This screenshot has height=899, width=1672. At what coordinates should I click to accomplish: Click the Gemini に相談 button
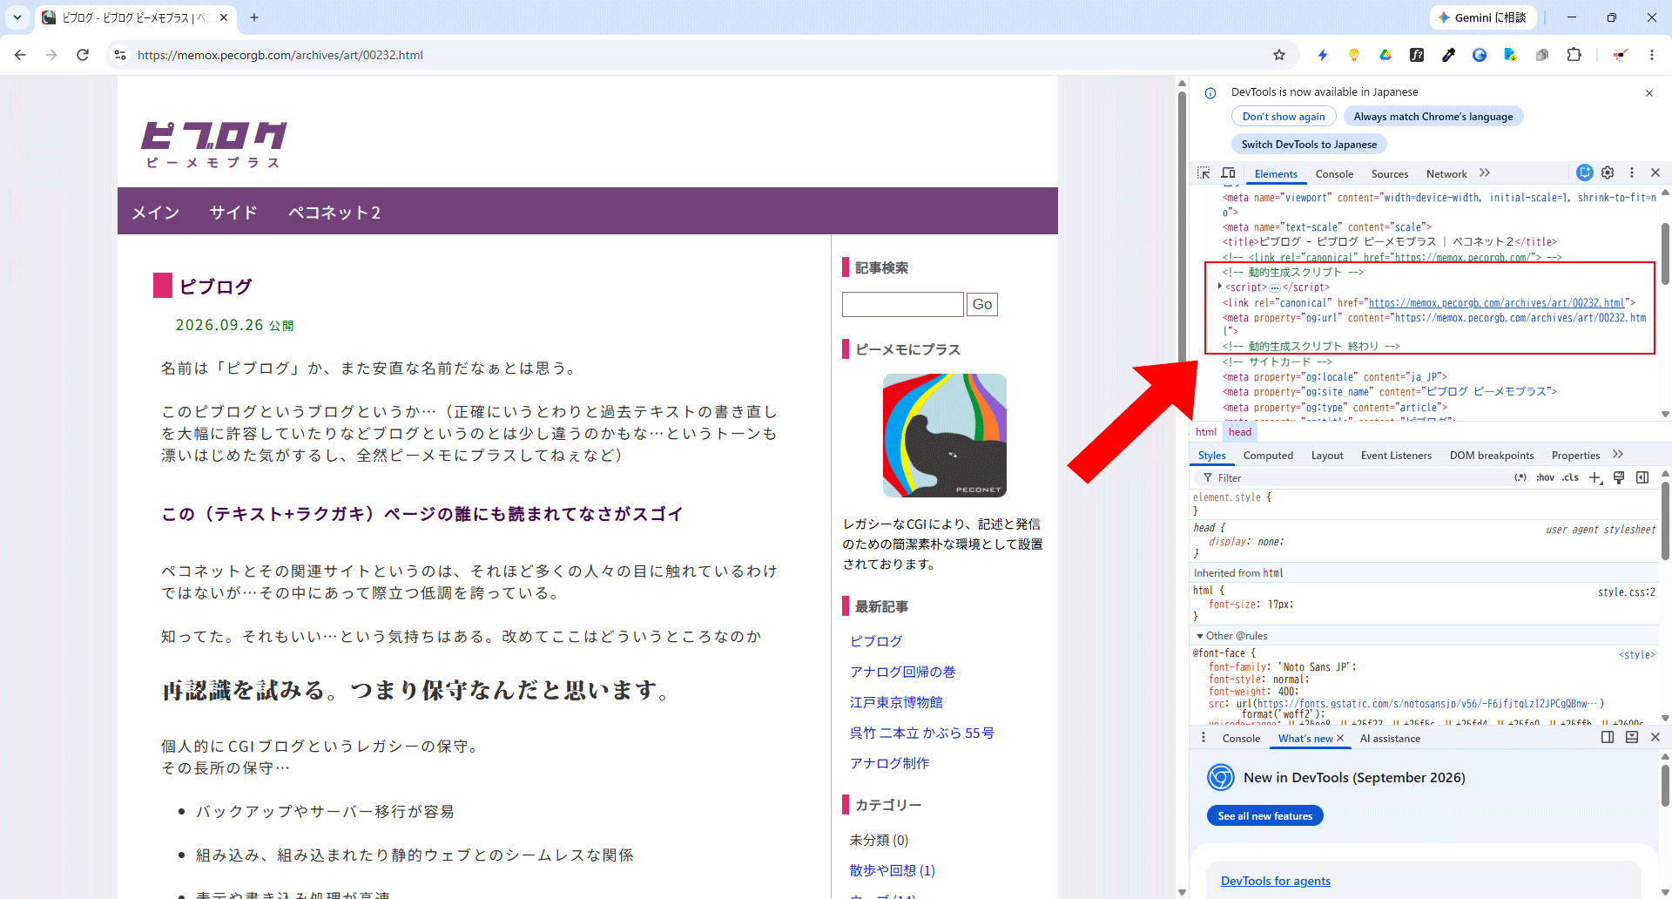[1482, 17]
